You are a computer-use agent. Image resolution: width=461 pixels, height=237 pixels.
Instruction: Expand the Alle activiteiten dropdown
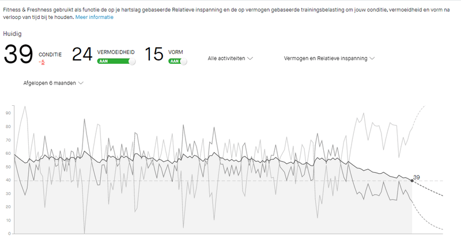coord(231,58)
